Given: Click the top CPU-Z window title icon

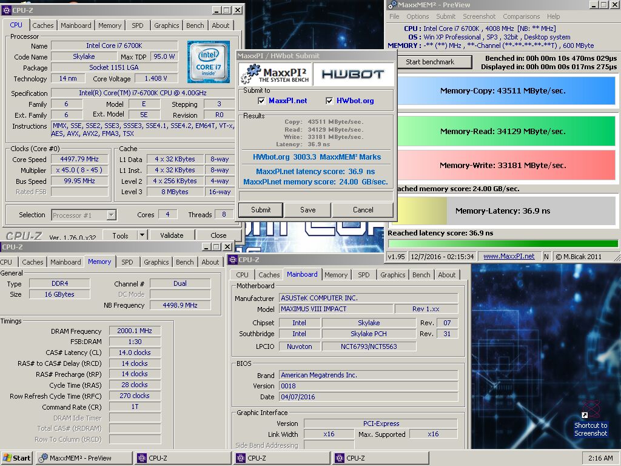Looking at the screenshot, I should (x=6, y=10).
